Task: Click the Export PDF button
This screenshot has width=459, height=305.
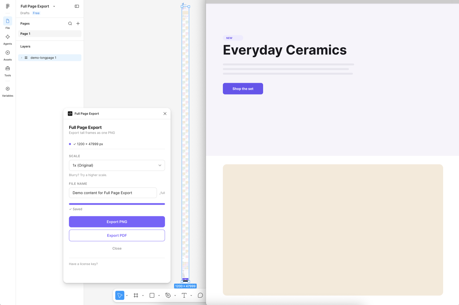Action: 117,235
